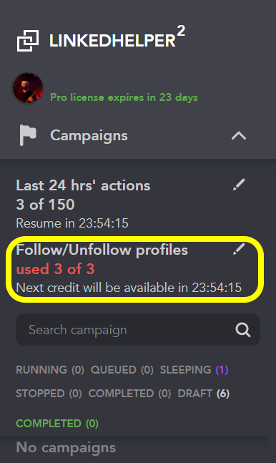
Task: Edit the Last 24 hrs' actions limit pencil
Action: pos(239,185)
